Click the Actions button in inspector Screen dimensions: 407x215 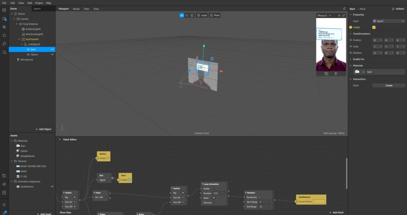398,9
